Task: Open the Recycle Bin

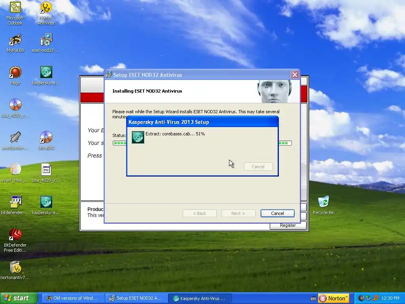Action: [324, 205]
